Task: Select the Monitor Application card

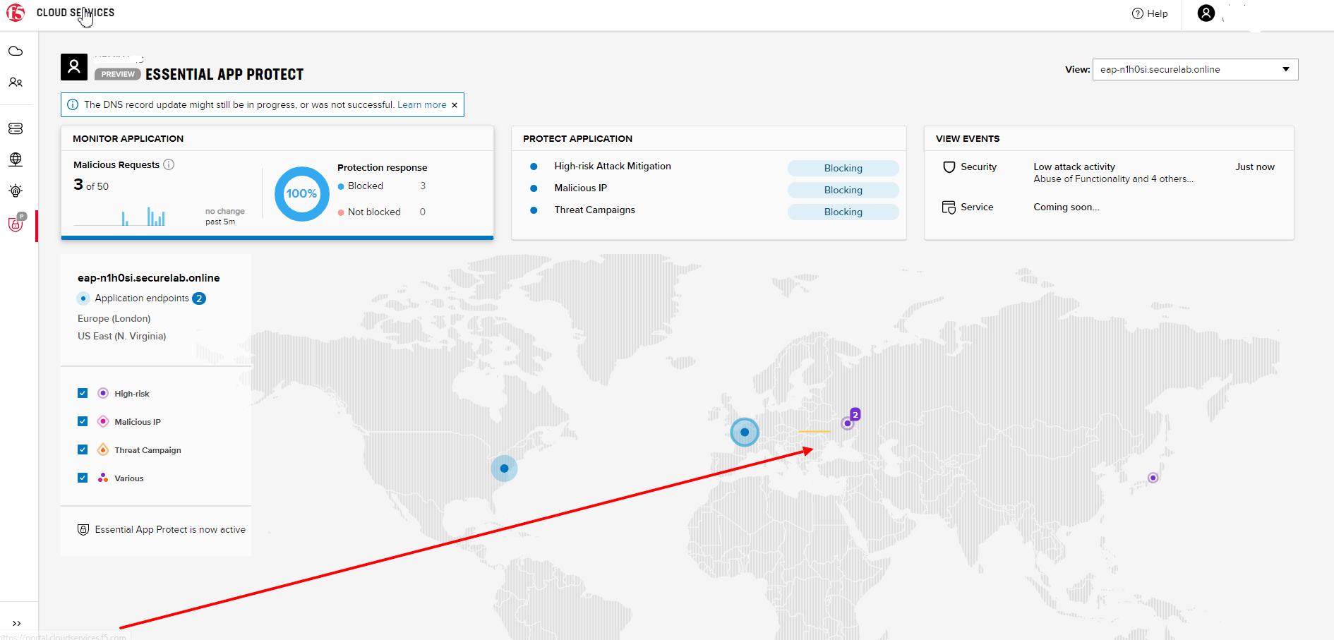Action: [277, 183]
